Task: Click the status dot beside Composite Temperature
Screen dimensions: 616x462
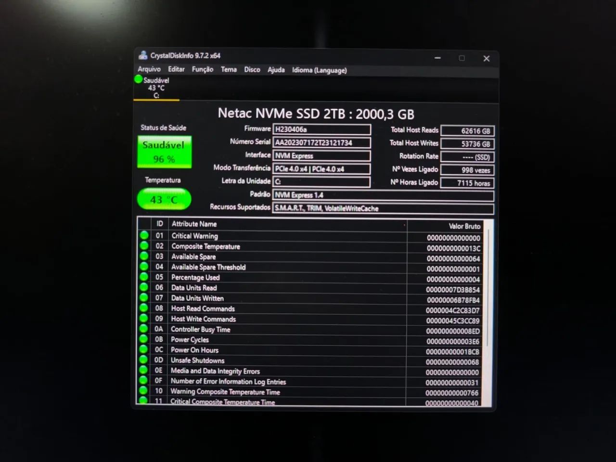Action: pyautogui.click(x=144, y=246)
